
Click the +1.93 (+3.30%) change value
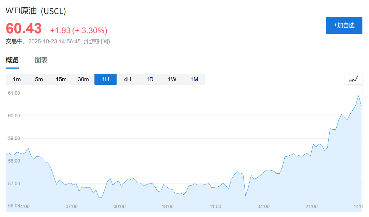(x=79, y=30)
